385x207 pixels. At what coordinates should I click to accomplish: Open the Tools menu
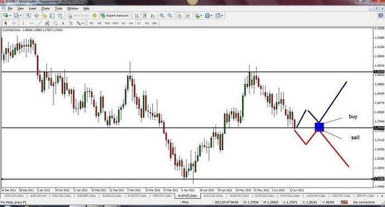(59, 8)
